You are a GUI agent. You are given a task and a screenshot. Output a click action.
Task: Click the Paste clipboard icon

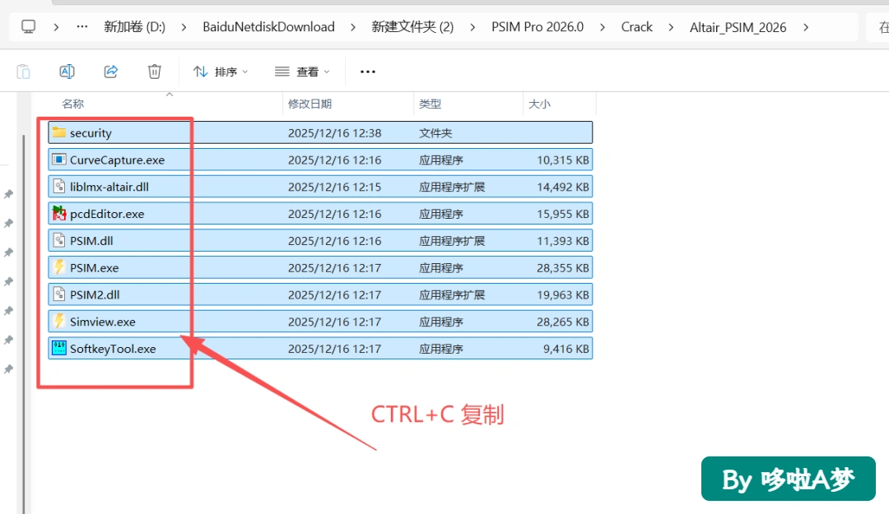[23, 72]
